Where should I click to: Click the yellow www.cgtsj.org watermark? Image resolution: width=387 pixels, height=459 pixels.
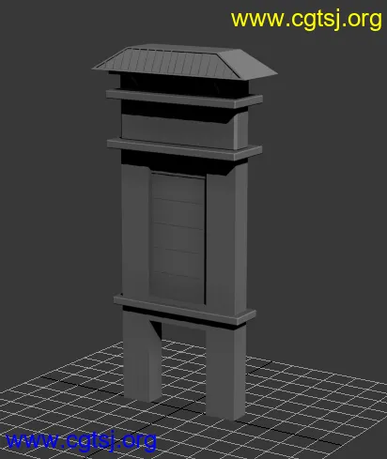(x=306, y=20)
